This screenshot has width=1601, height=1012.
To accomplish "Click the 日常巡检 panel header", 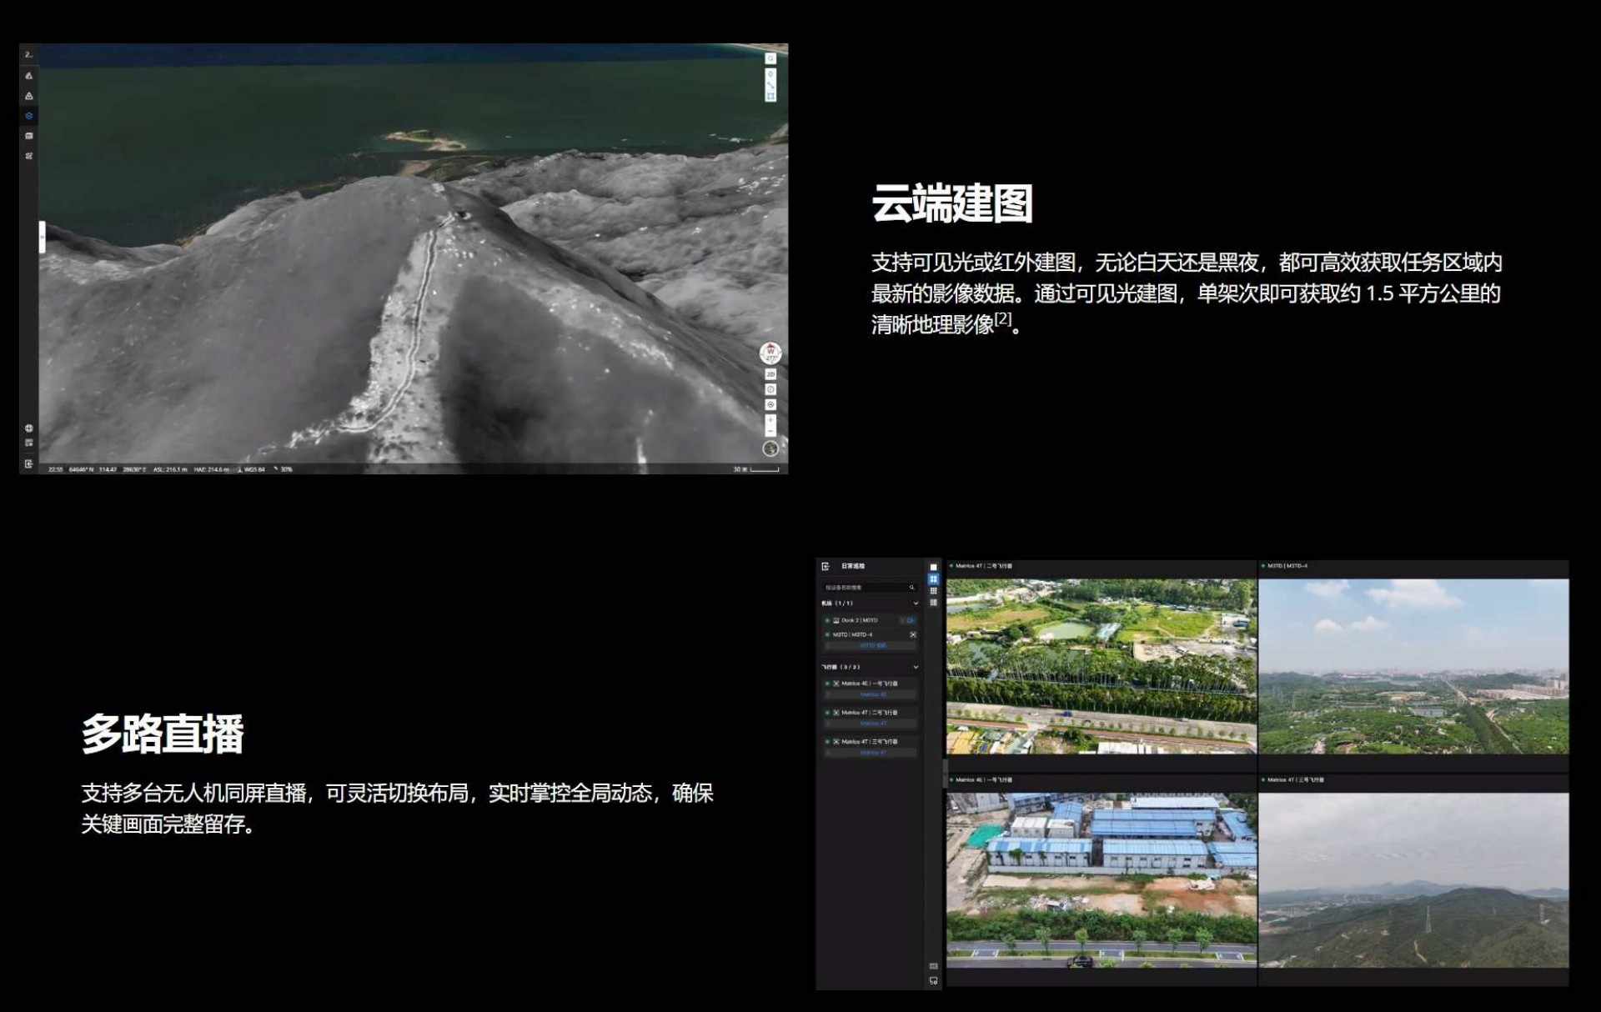I will (x=853, y=566).
